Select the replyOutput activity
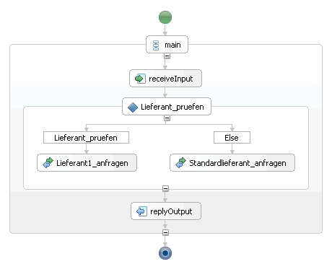 tap(166, 211)
